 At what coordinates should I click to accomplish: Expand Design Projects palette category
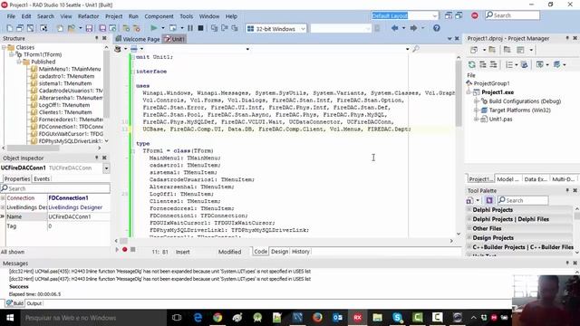469,237
